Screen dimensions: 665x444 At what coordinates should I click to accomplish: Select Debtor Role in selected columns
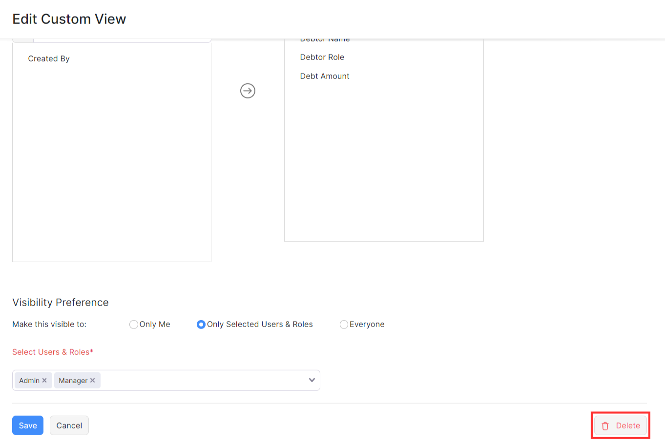tap(322, 57)
